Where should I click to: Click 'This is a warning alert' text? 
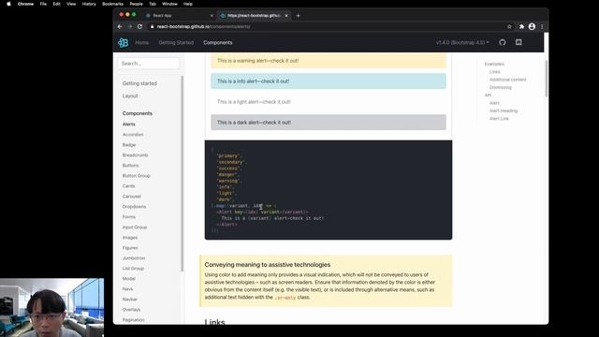258,61
